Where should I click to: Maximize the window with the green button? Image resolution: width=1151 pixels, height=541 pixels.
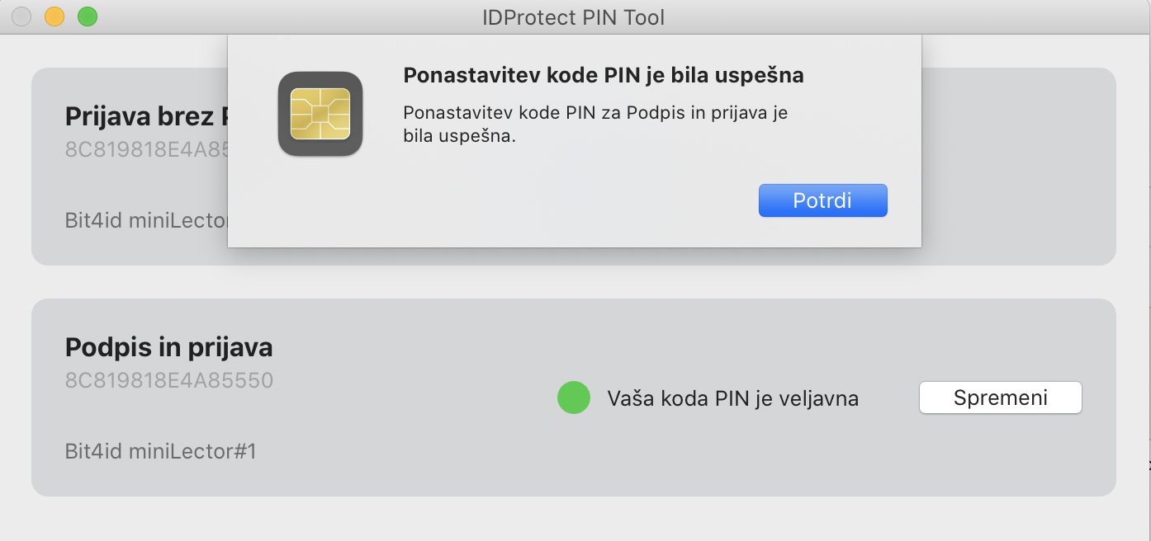87,16
